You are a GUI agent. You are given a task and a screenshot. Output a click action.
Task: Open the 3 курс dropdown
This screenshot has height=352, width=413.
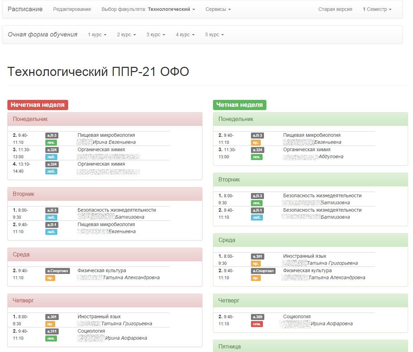[156, 34]
